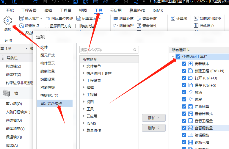Click the 删除 button
Screen dimensions: 229x149
[154, 128]
